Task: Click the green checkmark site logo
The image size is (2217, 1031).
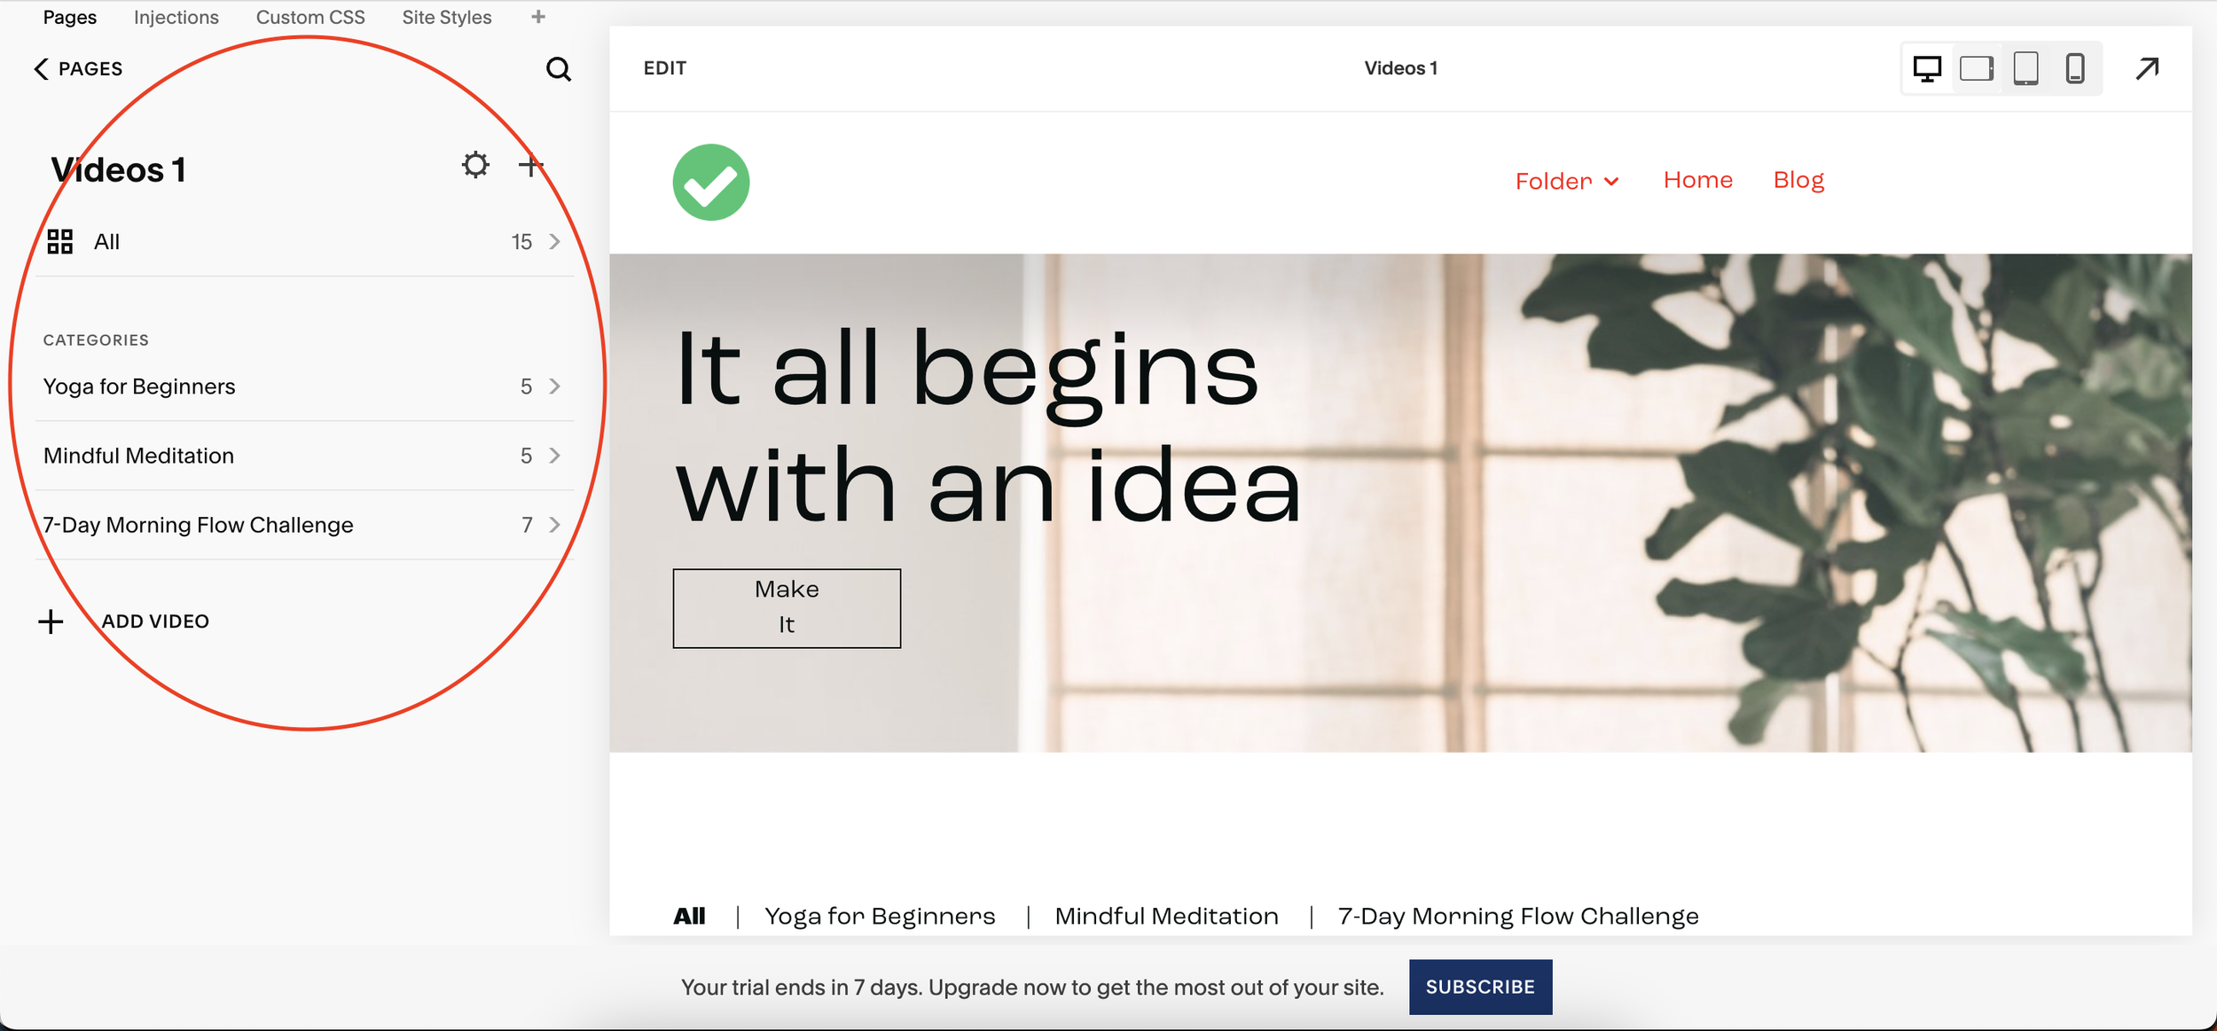Action: click(x=711, y=182)
